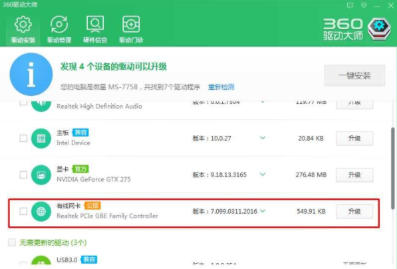
Task: Open the feedback chat icon in title bar
Action: coord(350,5)
